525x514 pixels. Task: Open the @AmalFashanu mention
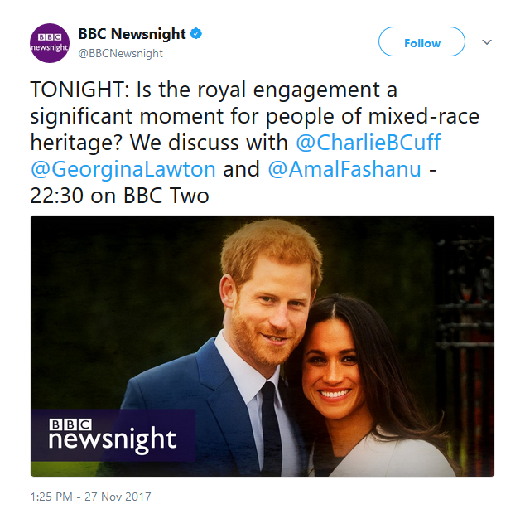[x=344, y=169]
